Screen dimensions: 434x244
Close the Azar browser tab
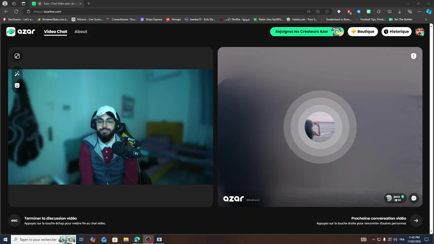80,4
